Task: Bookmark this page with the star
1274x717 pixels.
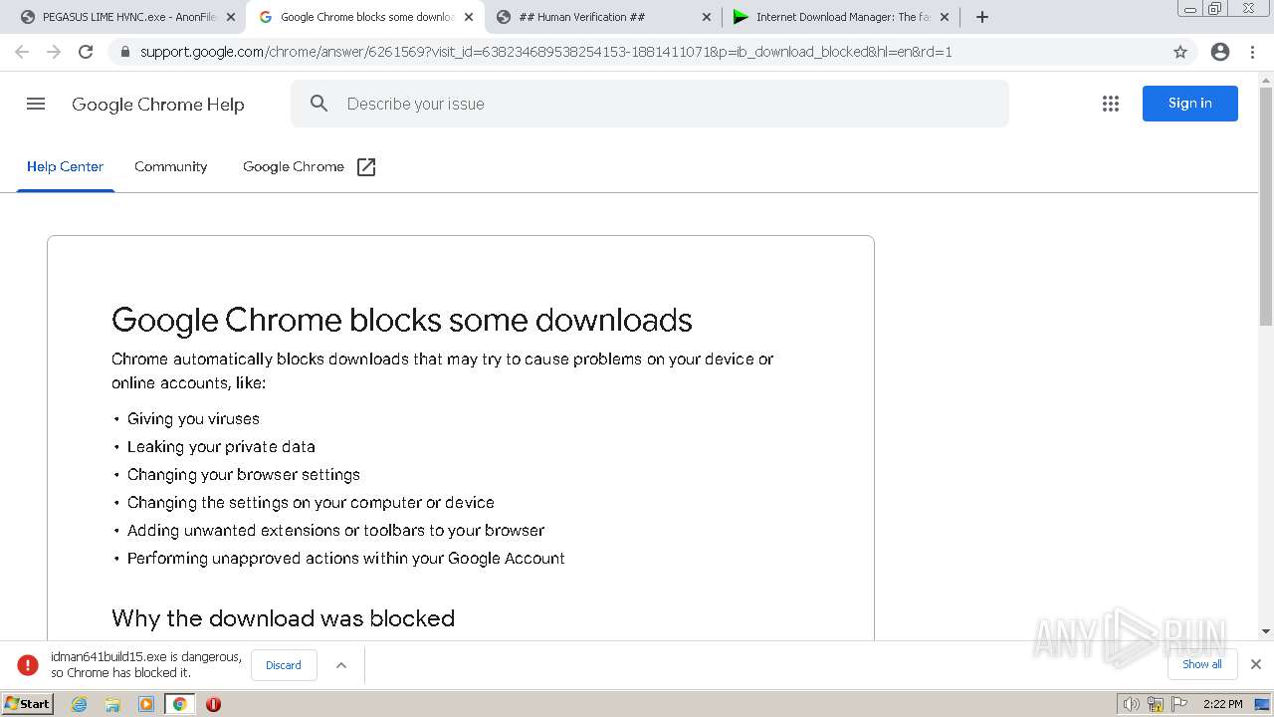Action: coord(1180,52)
